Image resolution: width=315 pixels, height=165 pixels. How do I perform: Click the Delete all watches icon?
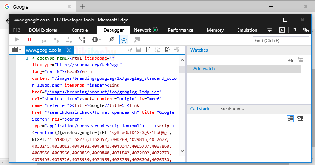(x=300, y=60)
